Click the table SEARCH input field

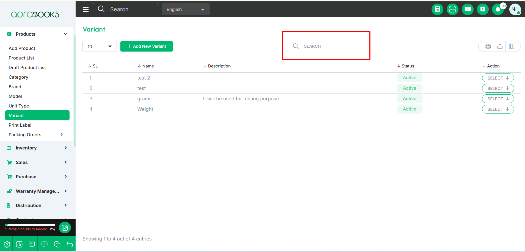[327, 46]
